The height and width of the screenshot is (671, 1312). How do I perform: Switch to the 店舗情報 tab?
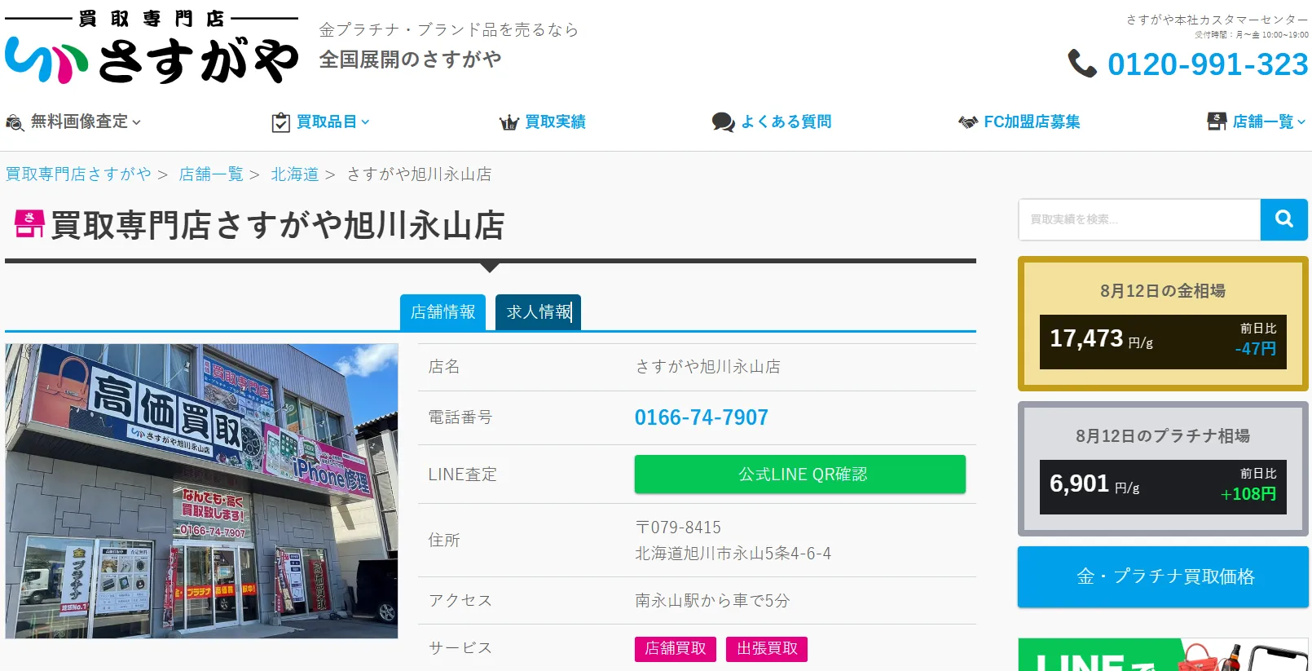pyautogui.click(x=442, y=312)
